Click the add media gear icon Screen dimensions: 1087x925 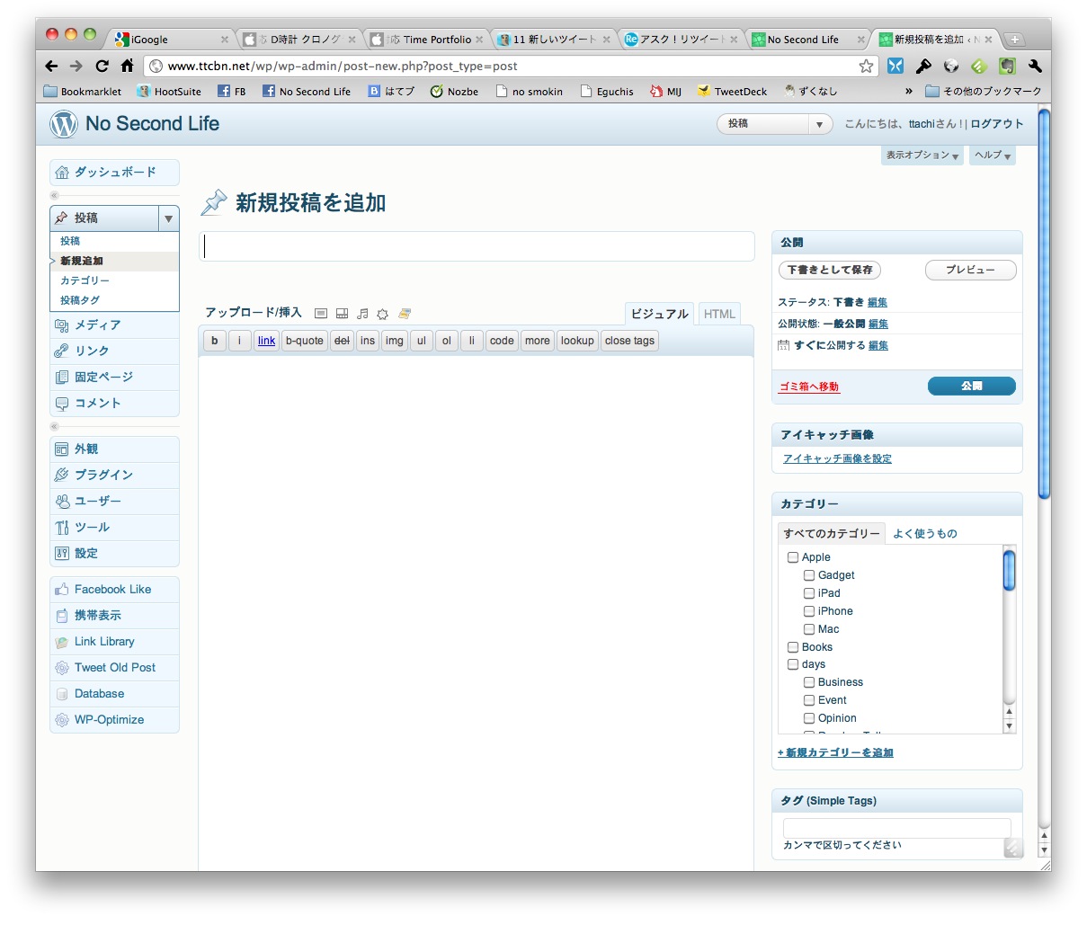(x=383, y=314)
